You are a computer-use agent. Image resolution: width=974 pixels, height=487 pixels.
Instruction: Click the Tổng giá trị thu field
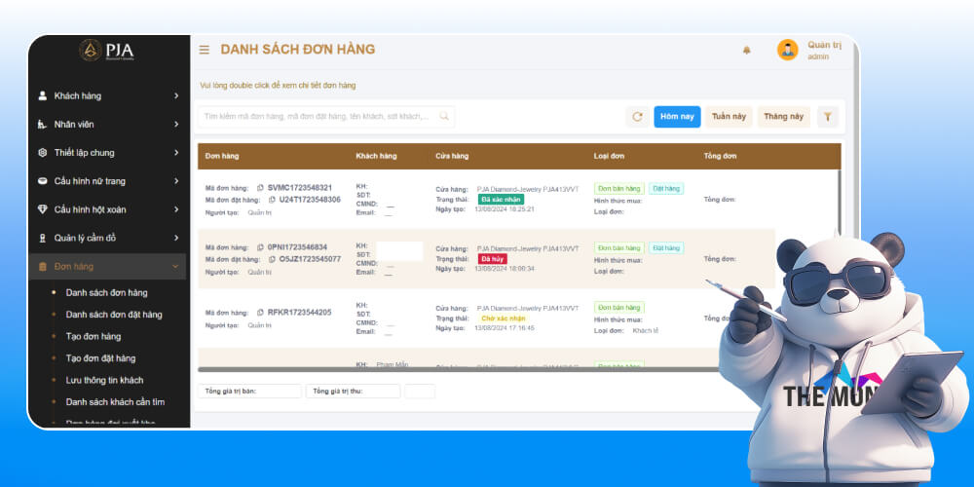tap(353, 392)
